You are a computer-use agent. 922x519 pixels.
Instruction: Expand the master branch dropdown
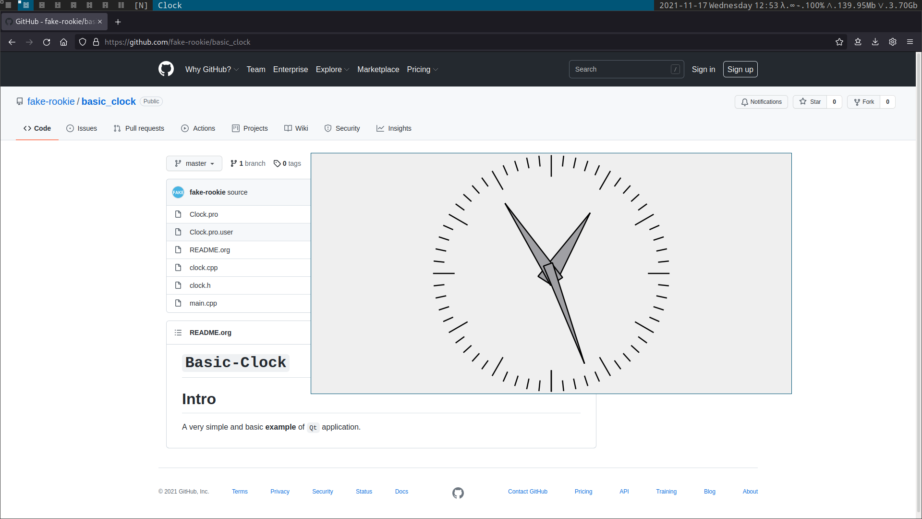coord(194,163)
